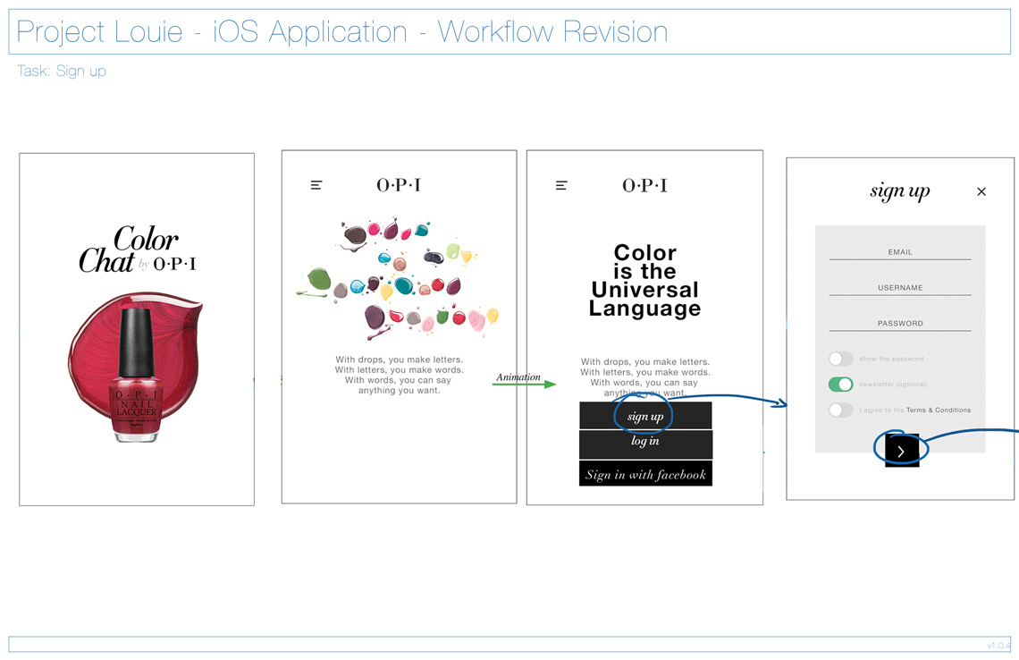Click the Animation label

[518, 377]
